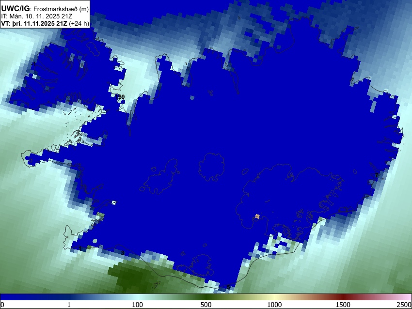The height and width of the screenshot is (309, 412).
Task: Click the orange pixel on the glacier
Action: click(257, 216)
